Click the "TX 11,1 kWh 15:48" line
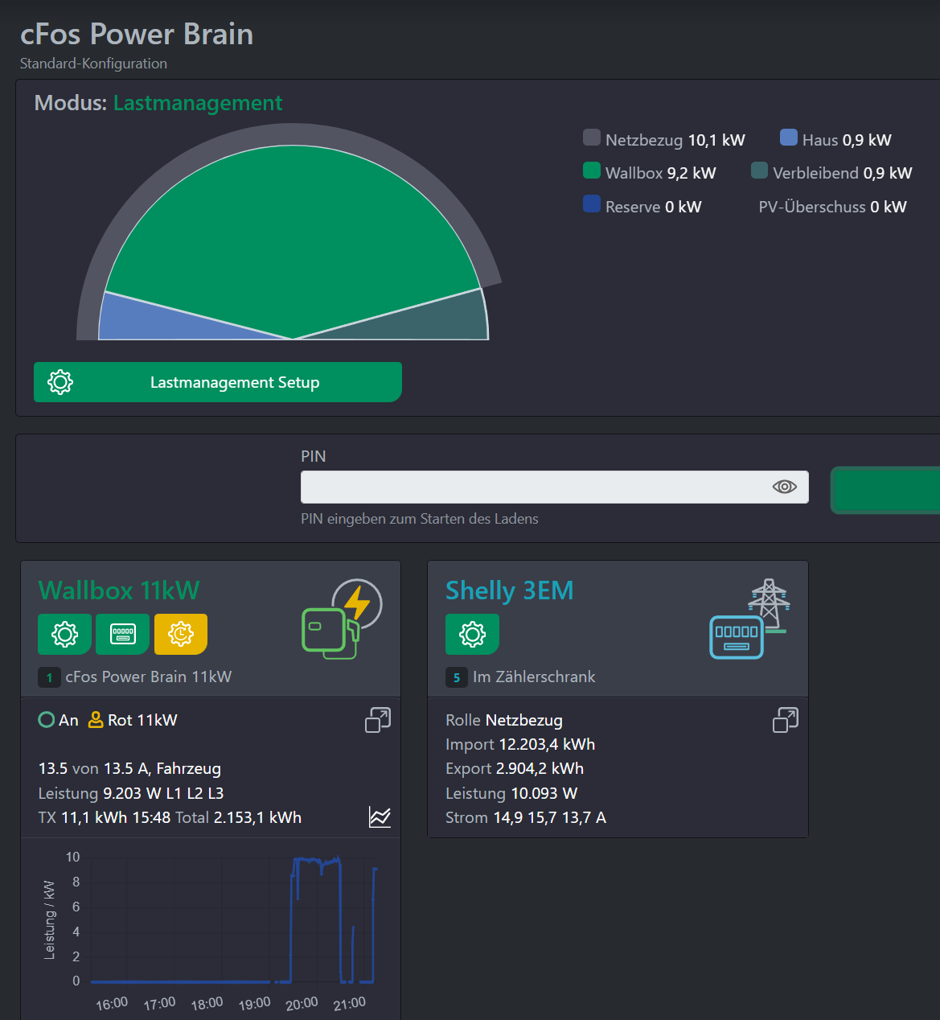The image size is (940, 1020). click(105, 817)
